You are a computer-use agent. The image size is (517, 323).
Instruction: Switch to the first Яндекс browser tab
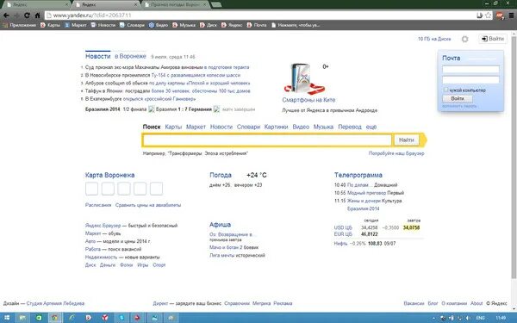(35, 4)
